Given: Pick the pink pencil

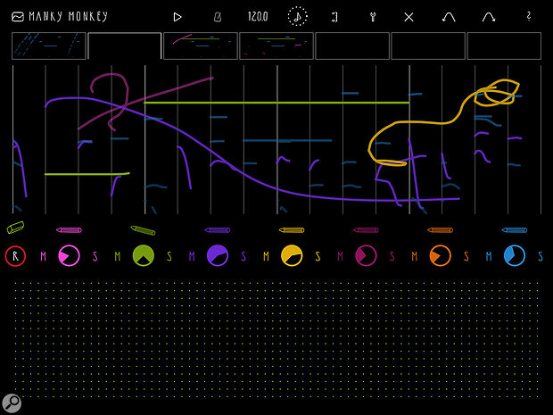Looking at the screenshot, I should coord(69,230).
